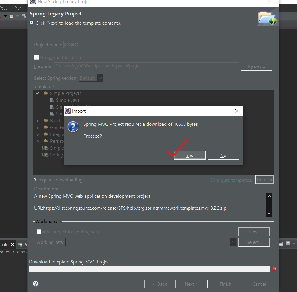The width and height of the screenshot is (297, 292).
Task: Click the GemFire folder icon
Action: coord(46,127)
